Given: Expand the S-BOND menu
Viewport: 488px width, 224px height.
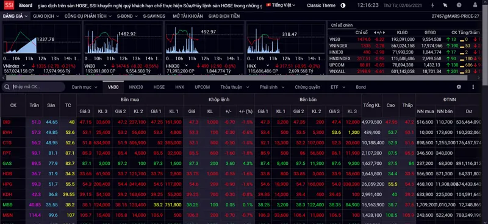Looking at the screenshot, I should pyautogui.click(x=127, y=16).
